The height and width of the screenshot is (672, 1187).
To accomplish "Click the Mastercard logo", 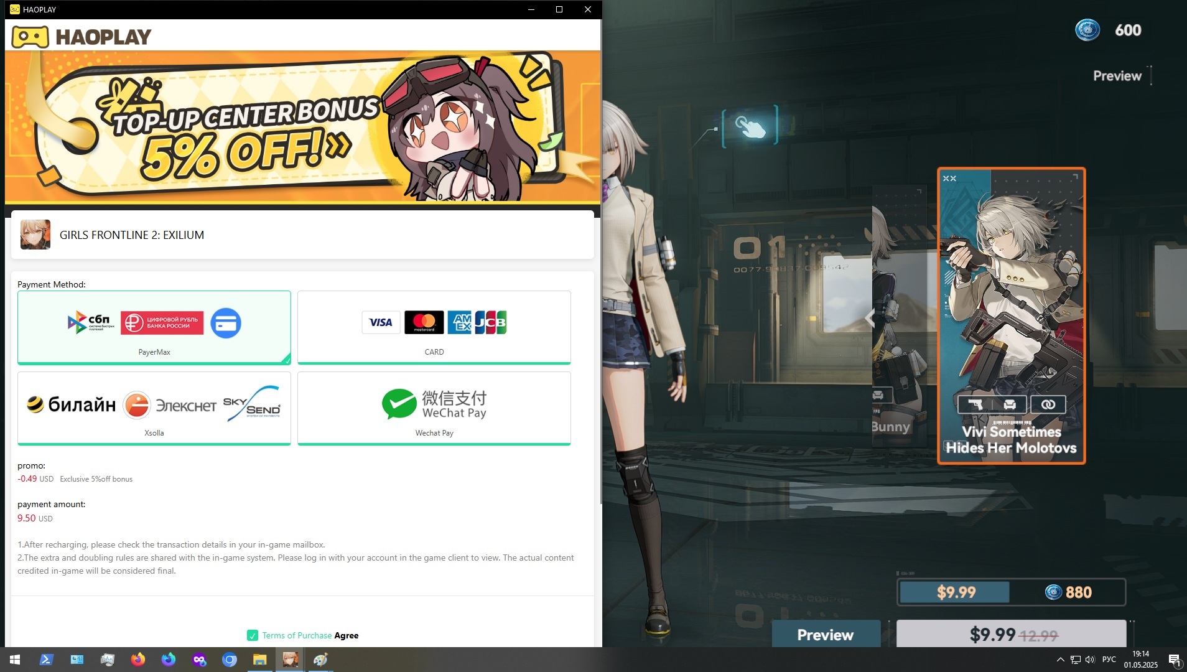I will 424,322.
